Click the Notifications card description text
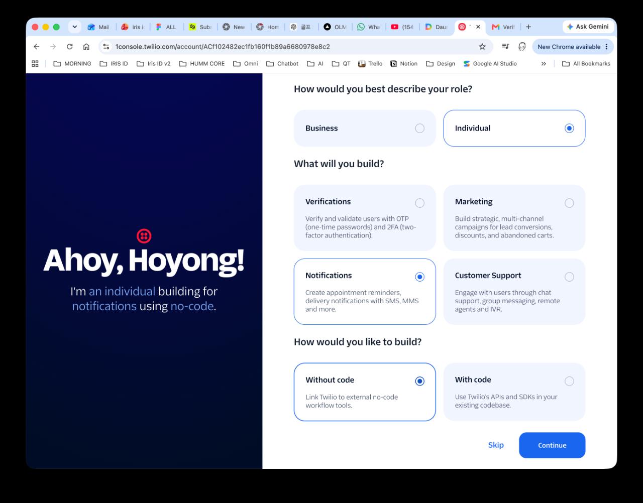 362,301
